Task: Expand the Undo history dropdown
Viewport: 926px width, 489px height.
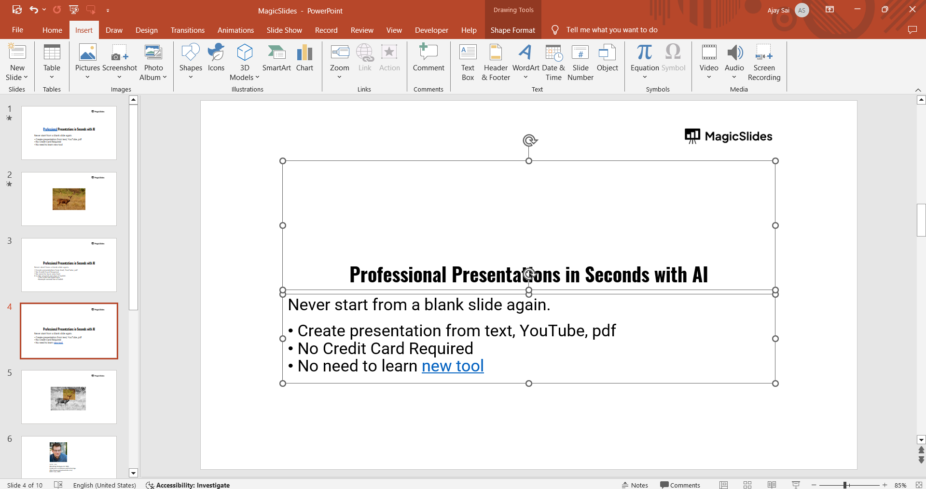Action: click(44, 10)
